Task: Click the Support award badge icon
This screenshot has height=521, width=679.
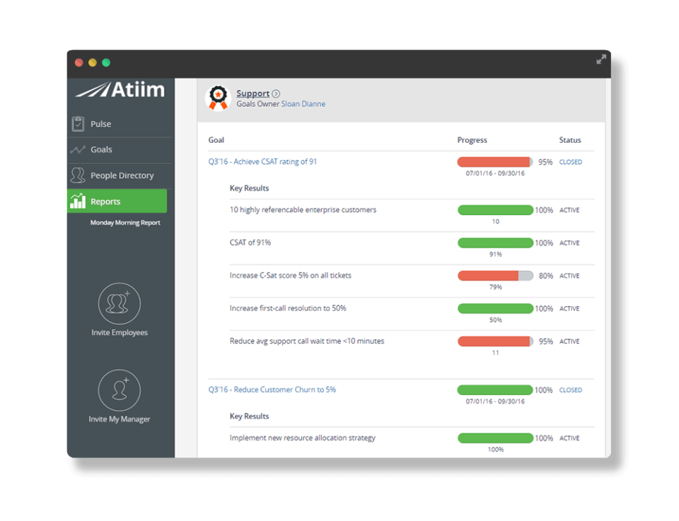Action: click(218, 98)
